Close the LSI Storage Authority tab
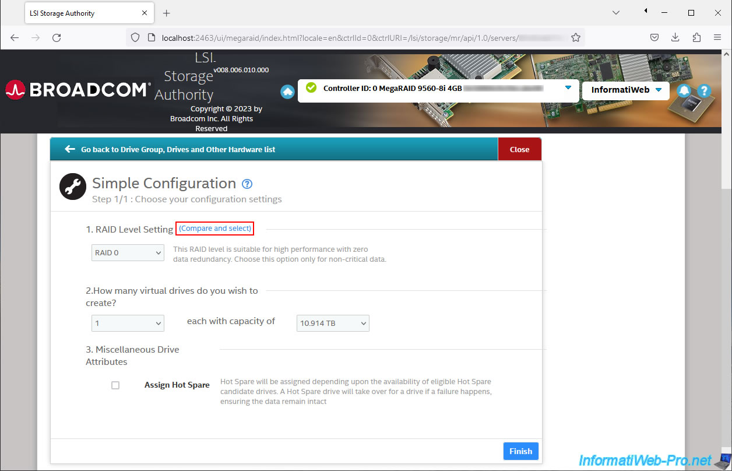This screenshot has width=732, height=471. pyautogui.click(x=144, y=13)
